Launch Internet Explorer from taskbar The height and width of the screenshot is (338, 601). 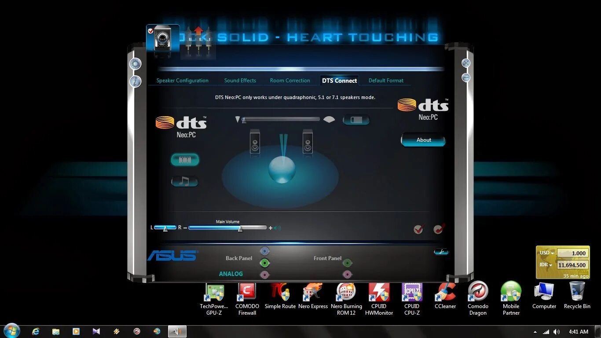[x=36, y=331]
